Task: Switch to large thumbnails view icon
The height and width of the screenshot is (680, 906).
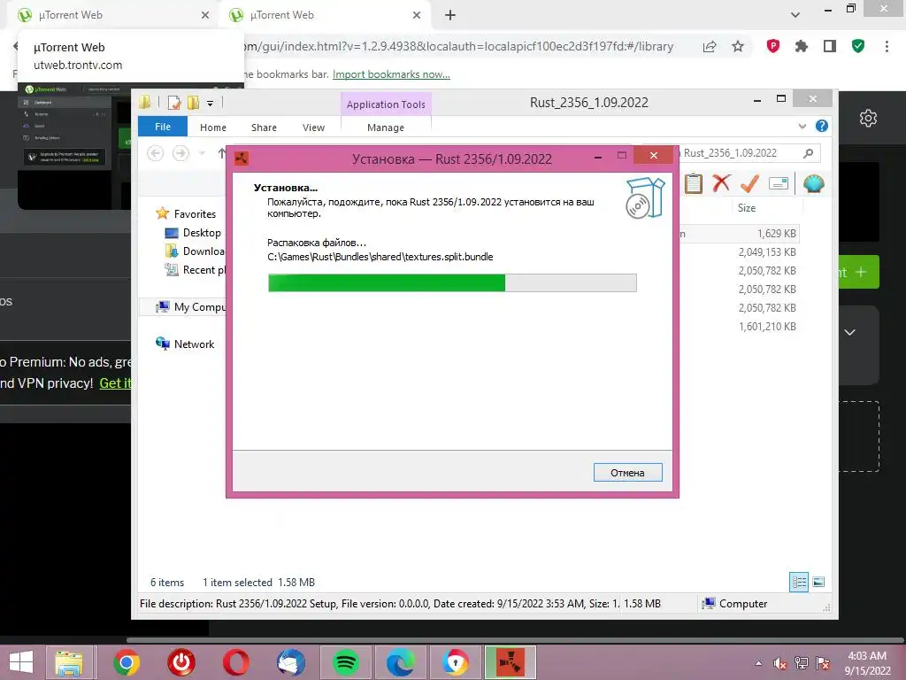Action: pos(818,582)
